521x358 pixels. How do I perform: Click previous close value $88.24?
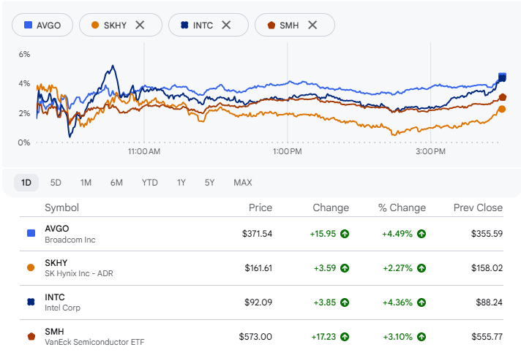tap(489, 302)
